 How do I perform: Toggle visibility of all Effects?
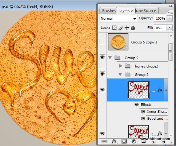click(x=137, y=104)
